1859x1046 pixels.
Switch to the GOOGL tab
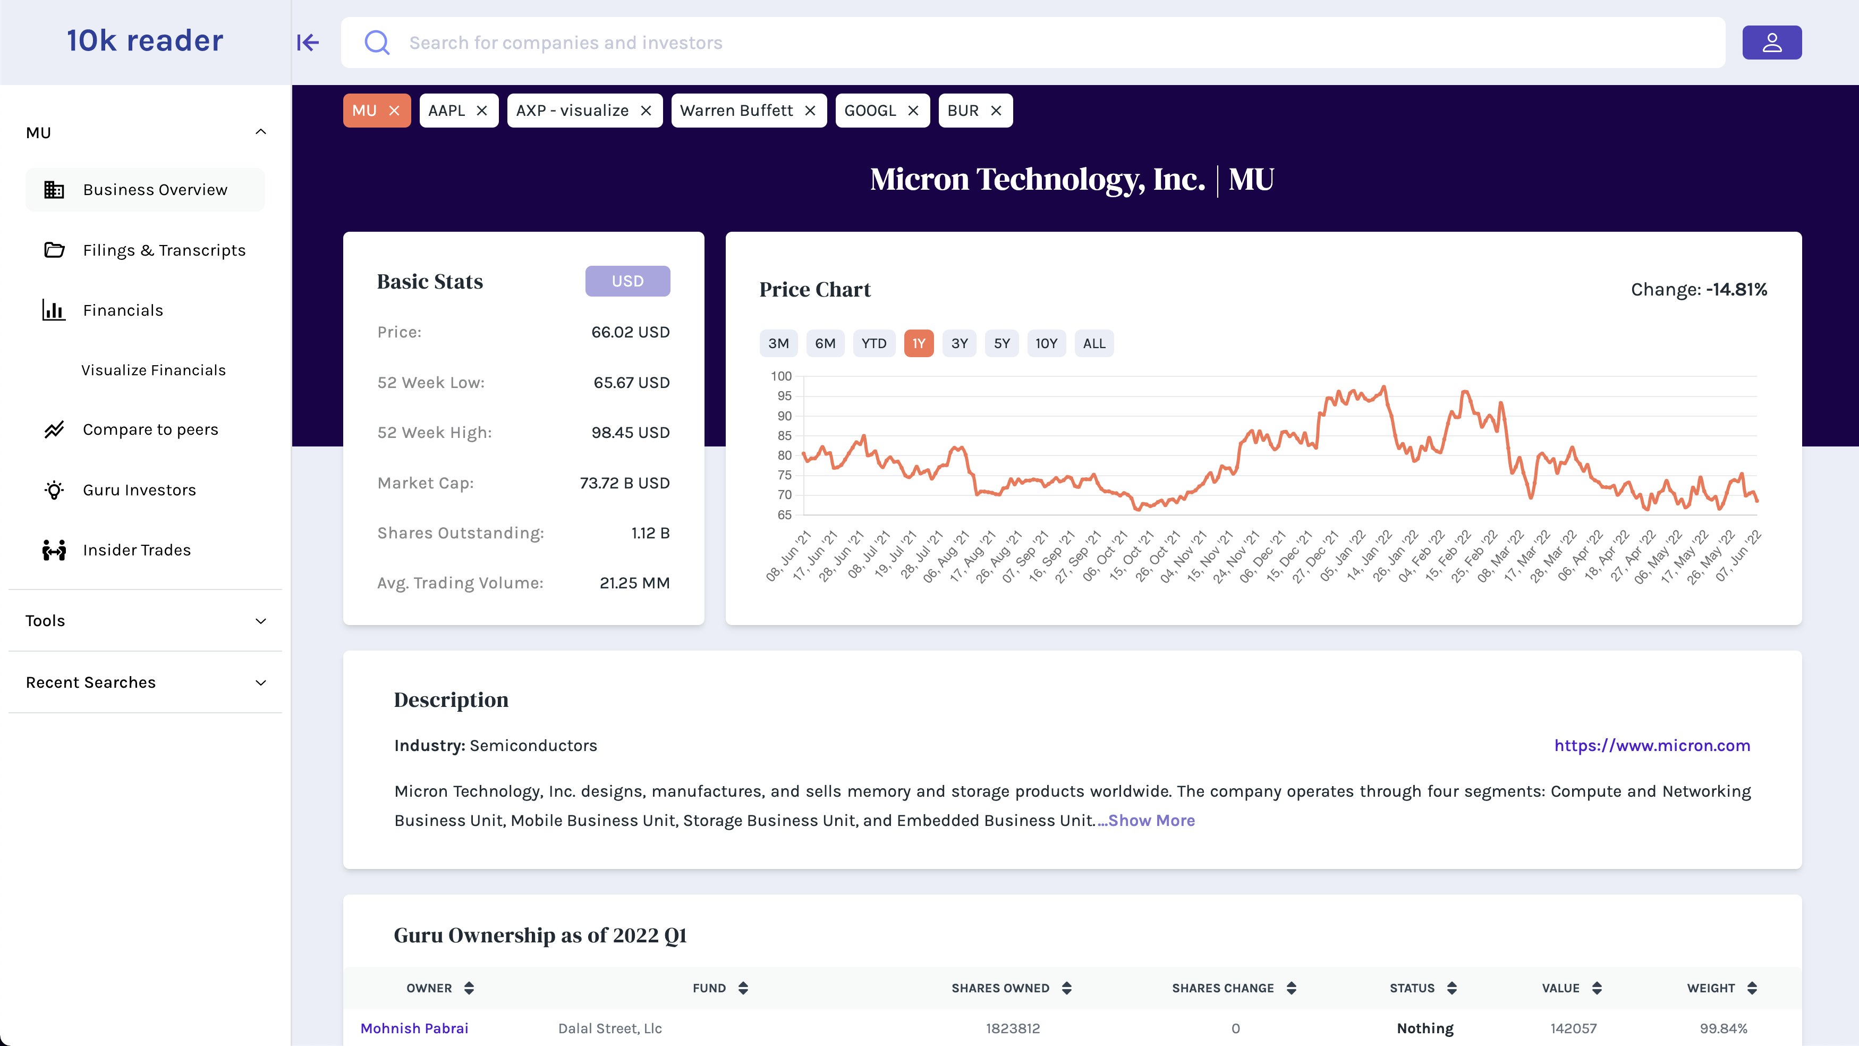870,111
